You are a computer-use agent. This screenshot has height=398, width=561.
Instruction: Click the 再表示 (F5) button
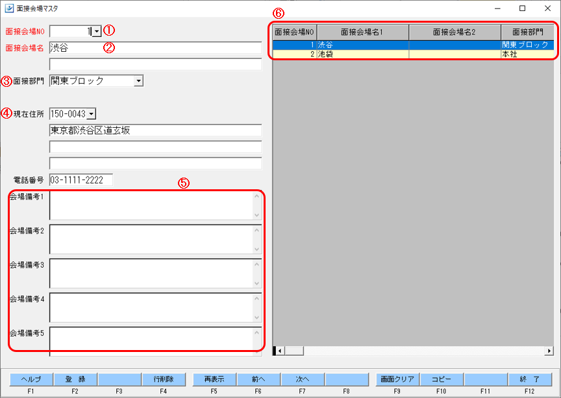[x=214, y=379]
